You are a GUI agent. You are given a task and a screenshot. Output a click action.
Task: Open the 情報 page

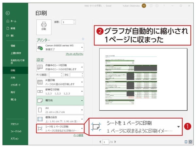pyautogui.click(x=13, y=46)
